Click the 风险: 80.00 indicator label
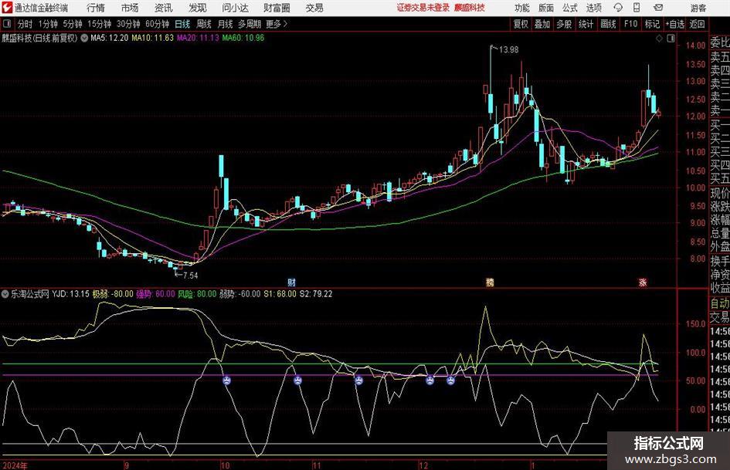The height and width of the screenshot is (470, 730). point(198,293)
